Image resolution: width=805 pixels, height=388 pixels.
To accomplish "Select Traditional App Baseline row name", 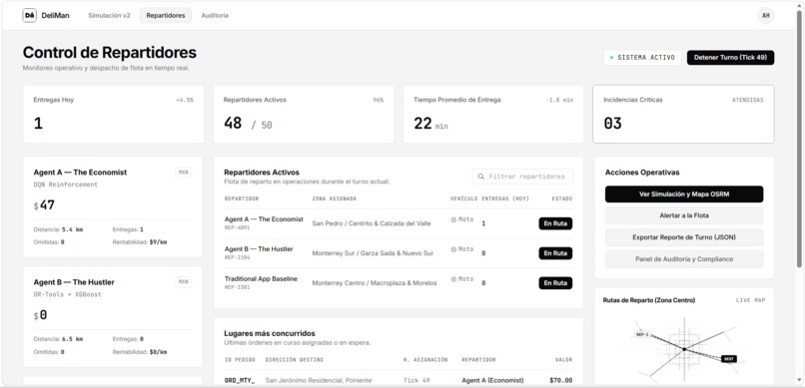I will (261, 279).
